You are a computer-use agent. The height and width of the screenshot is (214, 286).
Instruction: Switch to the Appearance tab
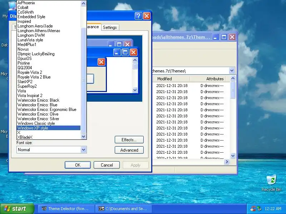tap(94, 27)
